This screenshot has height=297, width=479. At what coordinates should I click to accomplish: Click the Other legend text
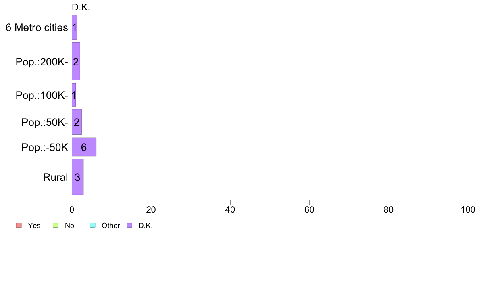(110, 226)
